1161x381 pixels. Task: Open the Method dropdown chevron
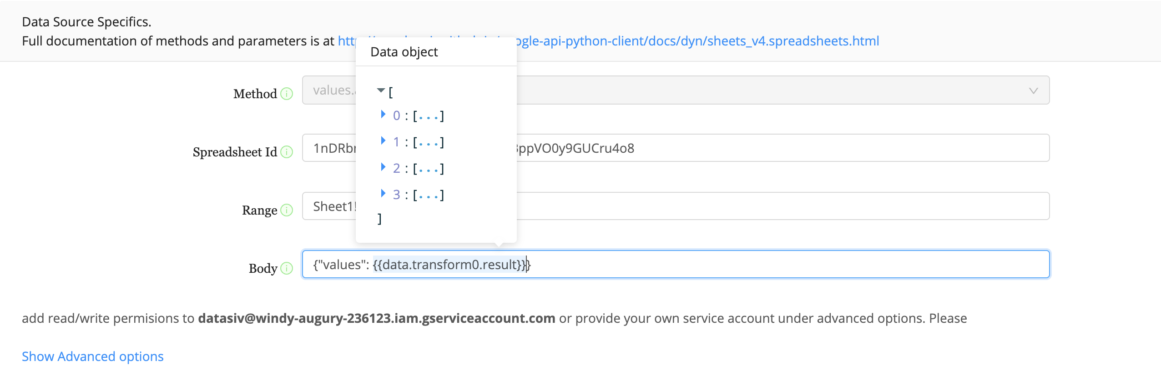point(1033,90)
